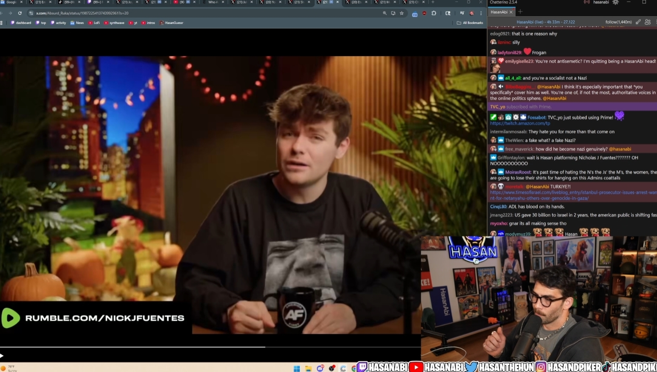Open the media control toolbar icon

(x=462, y=13)
